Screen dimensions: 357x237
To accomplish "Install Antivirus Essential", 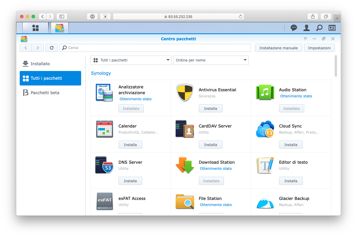I will click(x=211, y=108).
